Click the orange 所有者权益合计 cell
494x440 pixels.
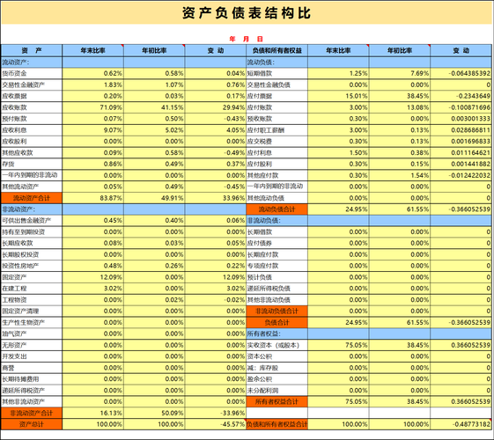pos(276,401)
